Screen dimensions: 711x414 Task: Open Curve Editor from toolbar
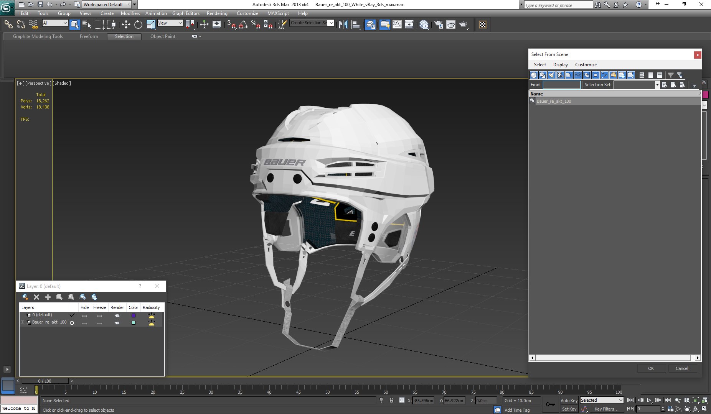[397, 25]
